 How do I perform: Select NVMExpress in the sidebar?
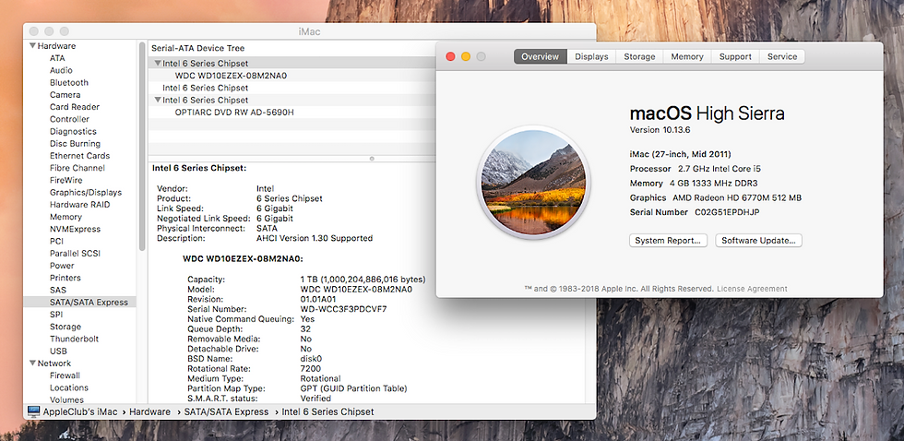[75, 229]
